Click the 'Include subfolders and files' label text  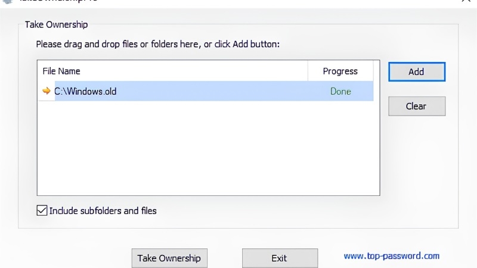pos(103,211)
